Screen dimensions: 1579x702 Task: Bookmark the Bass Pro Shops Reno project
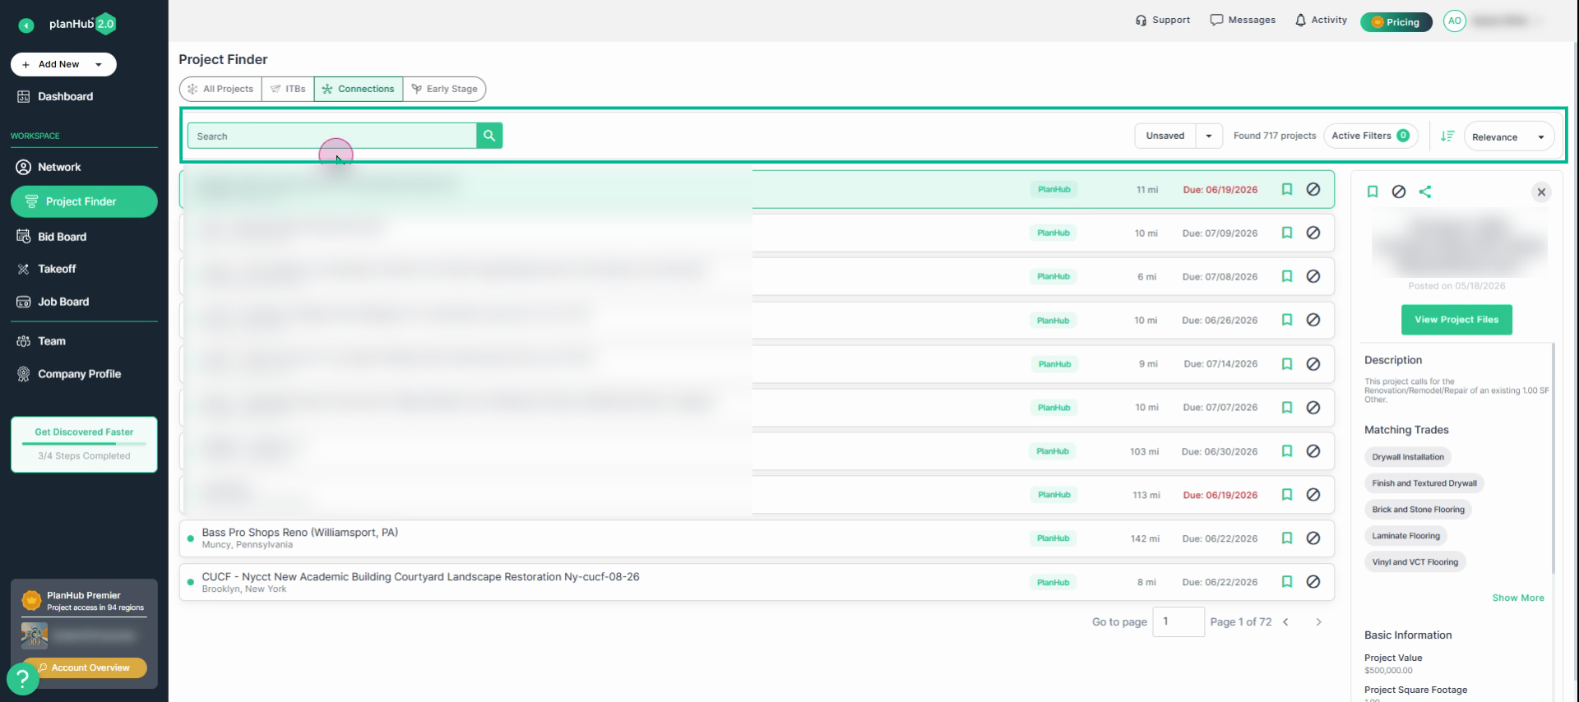[x=1287, y=538]
